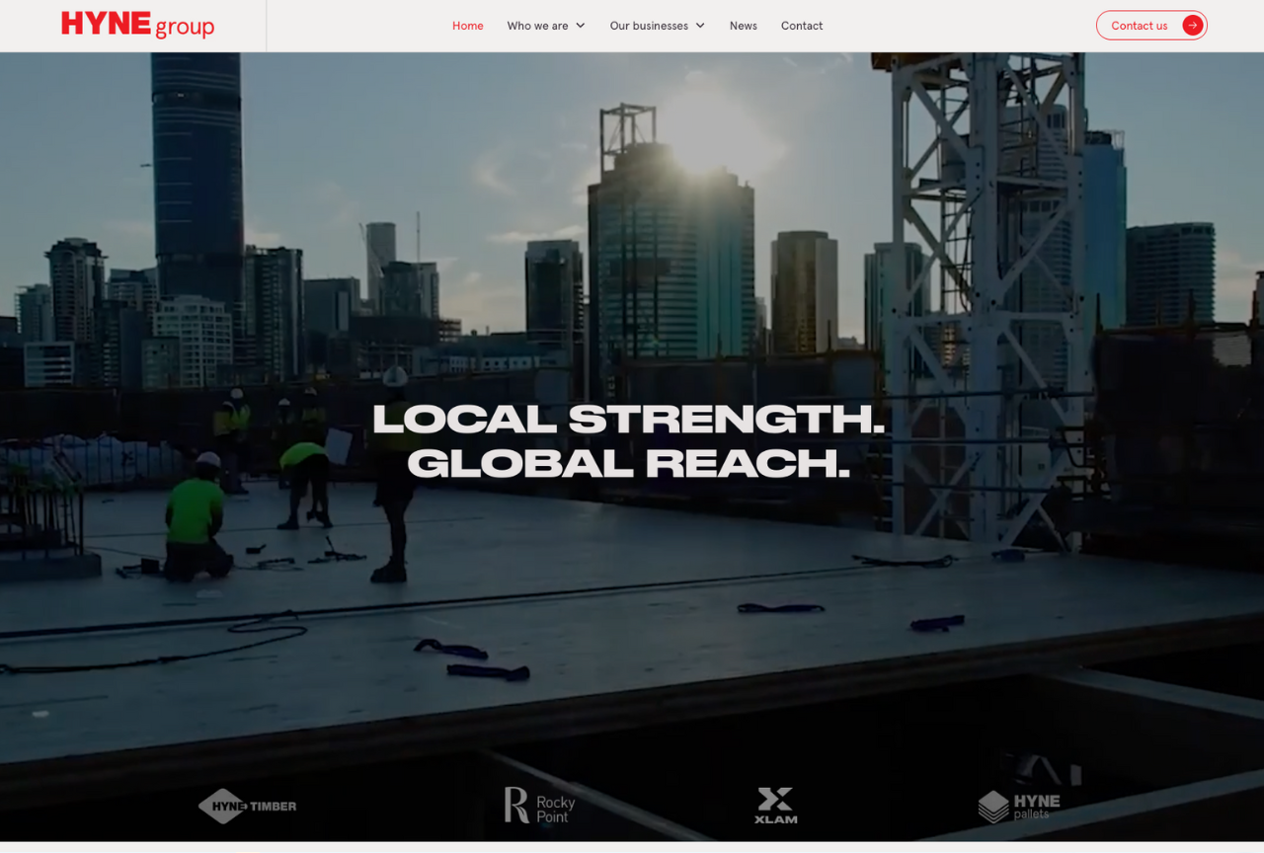This screenshot has height=853, width=1264.
Task: Click the XLAM text beneath the X
Action: pyautogui.click(x=775, y=819)
